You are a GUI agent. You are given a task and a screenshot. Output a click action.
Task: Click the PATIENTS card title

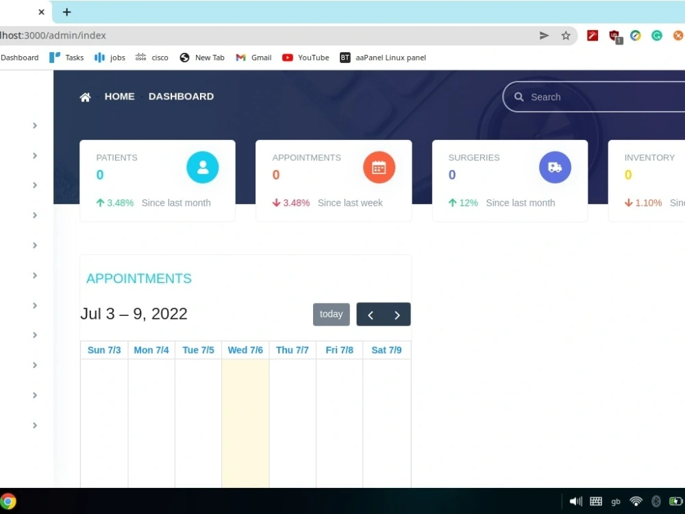click(116, 158)
